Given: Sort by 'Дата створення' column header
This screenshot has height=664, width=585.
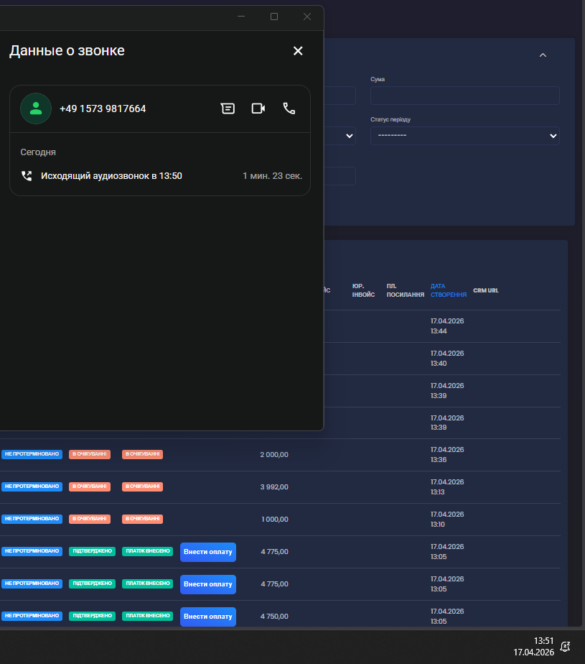Looking at the screenshot, I should pyautogui.click(x=449, y=290).
